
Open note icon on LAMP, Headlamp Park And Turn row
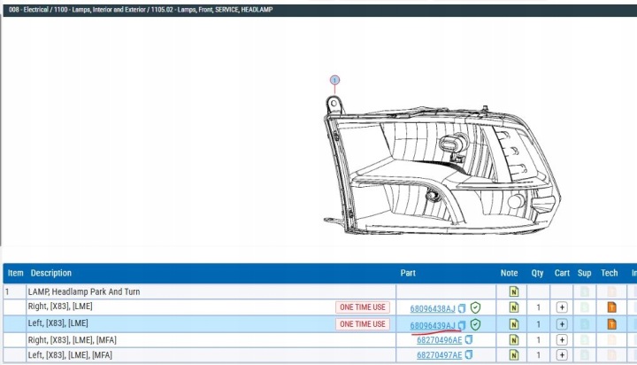(514, 291)
